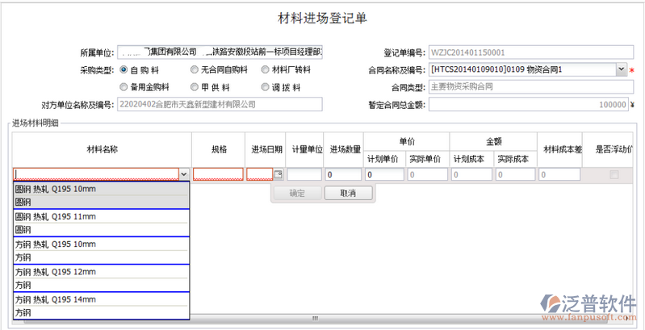Choose the 材料厂转料 radio option

click(266, 69)
